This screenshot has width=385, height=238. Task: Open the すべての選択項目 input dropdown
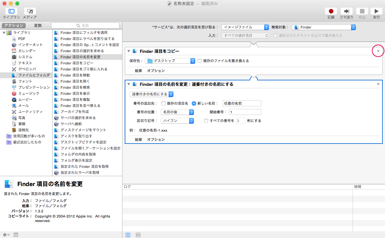(245, 36)
